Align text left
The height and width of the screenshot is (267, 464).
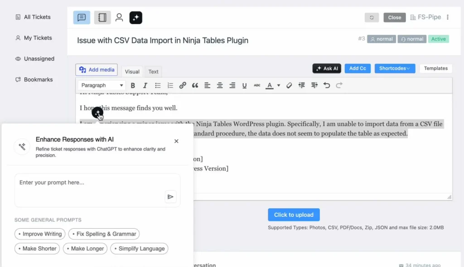[x=207, y=85]
